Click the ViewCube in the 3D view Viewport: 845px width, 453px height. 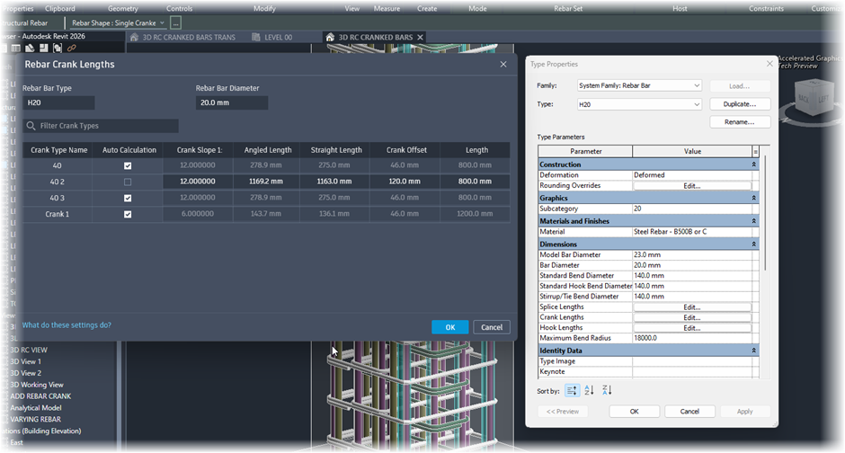814,98
